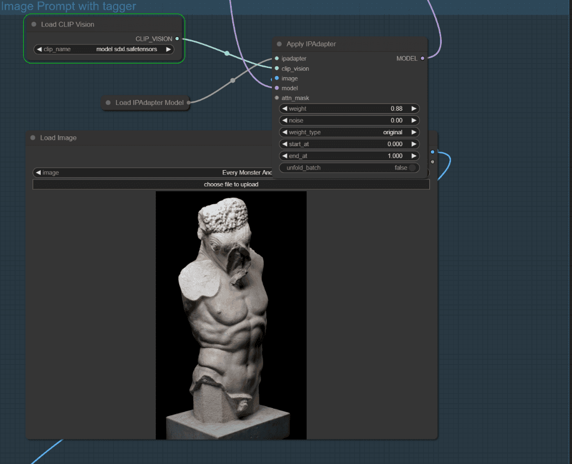572x464 pixels.
Task: Expand the Load IPAdapter Model node dot
Action: pos(108,103)
